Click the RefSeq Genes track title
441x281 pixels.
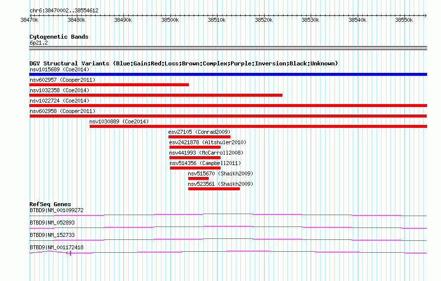tap(50, 204)
